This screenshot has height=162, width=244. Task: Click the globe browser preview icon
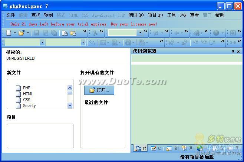[216, 33]
